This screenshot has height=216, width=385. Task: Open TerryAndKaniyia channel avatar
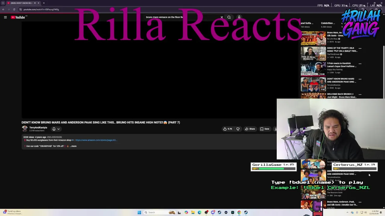[25, 129]
